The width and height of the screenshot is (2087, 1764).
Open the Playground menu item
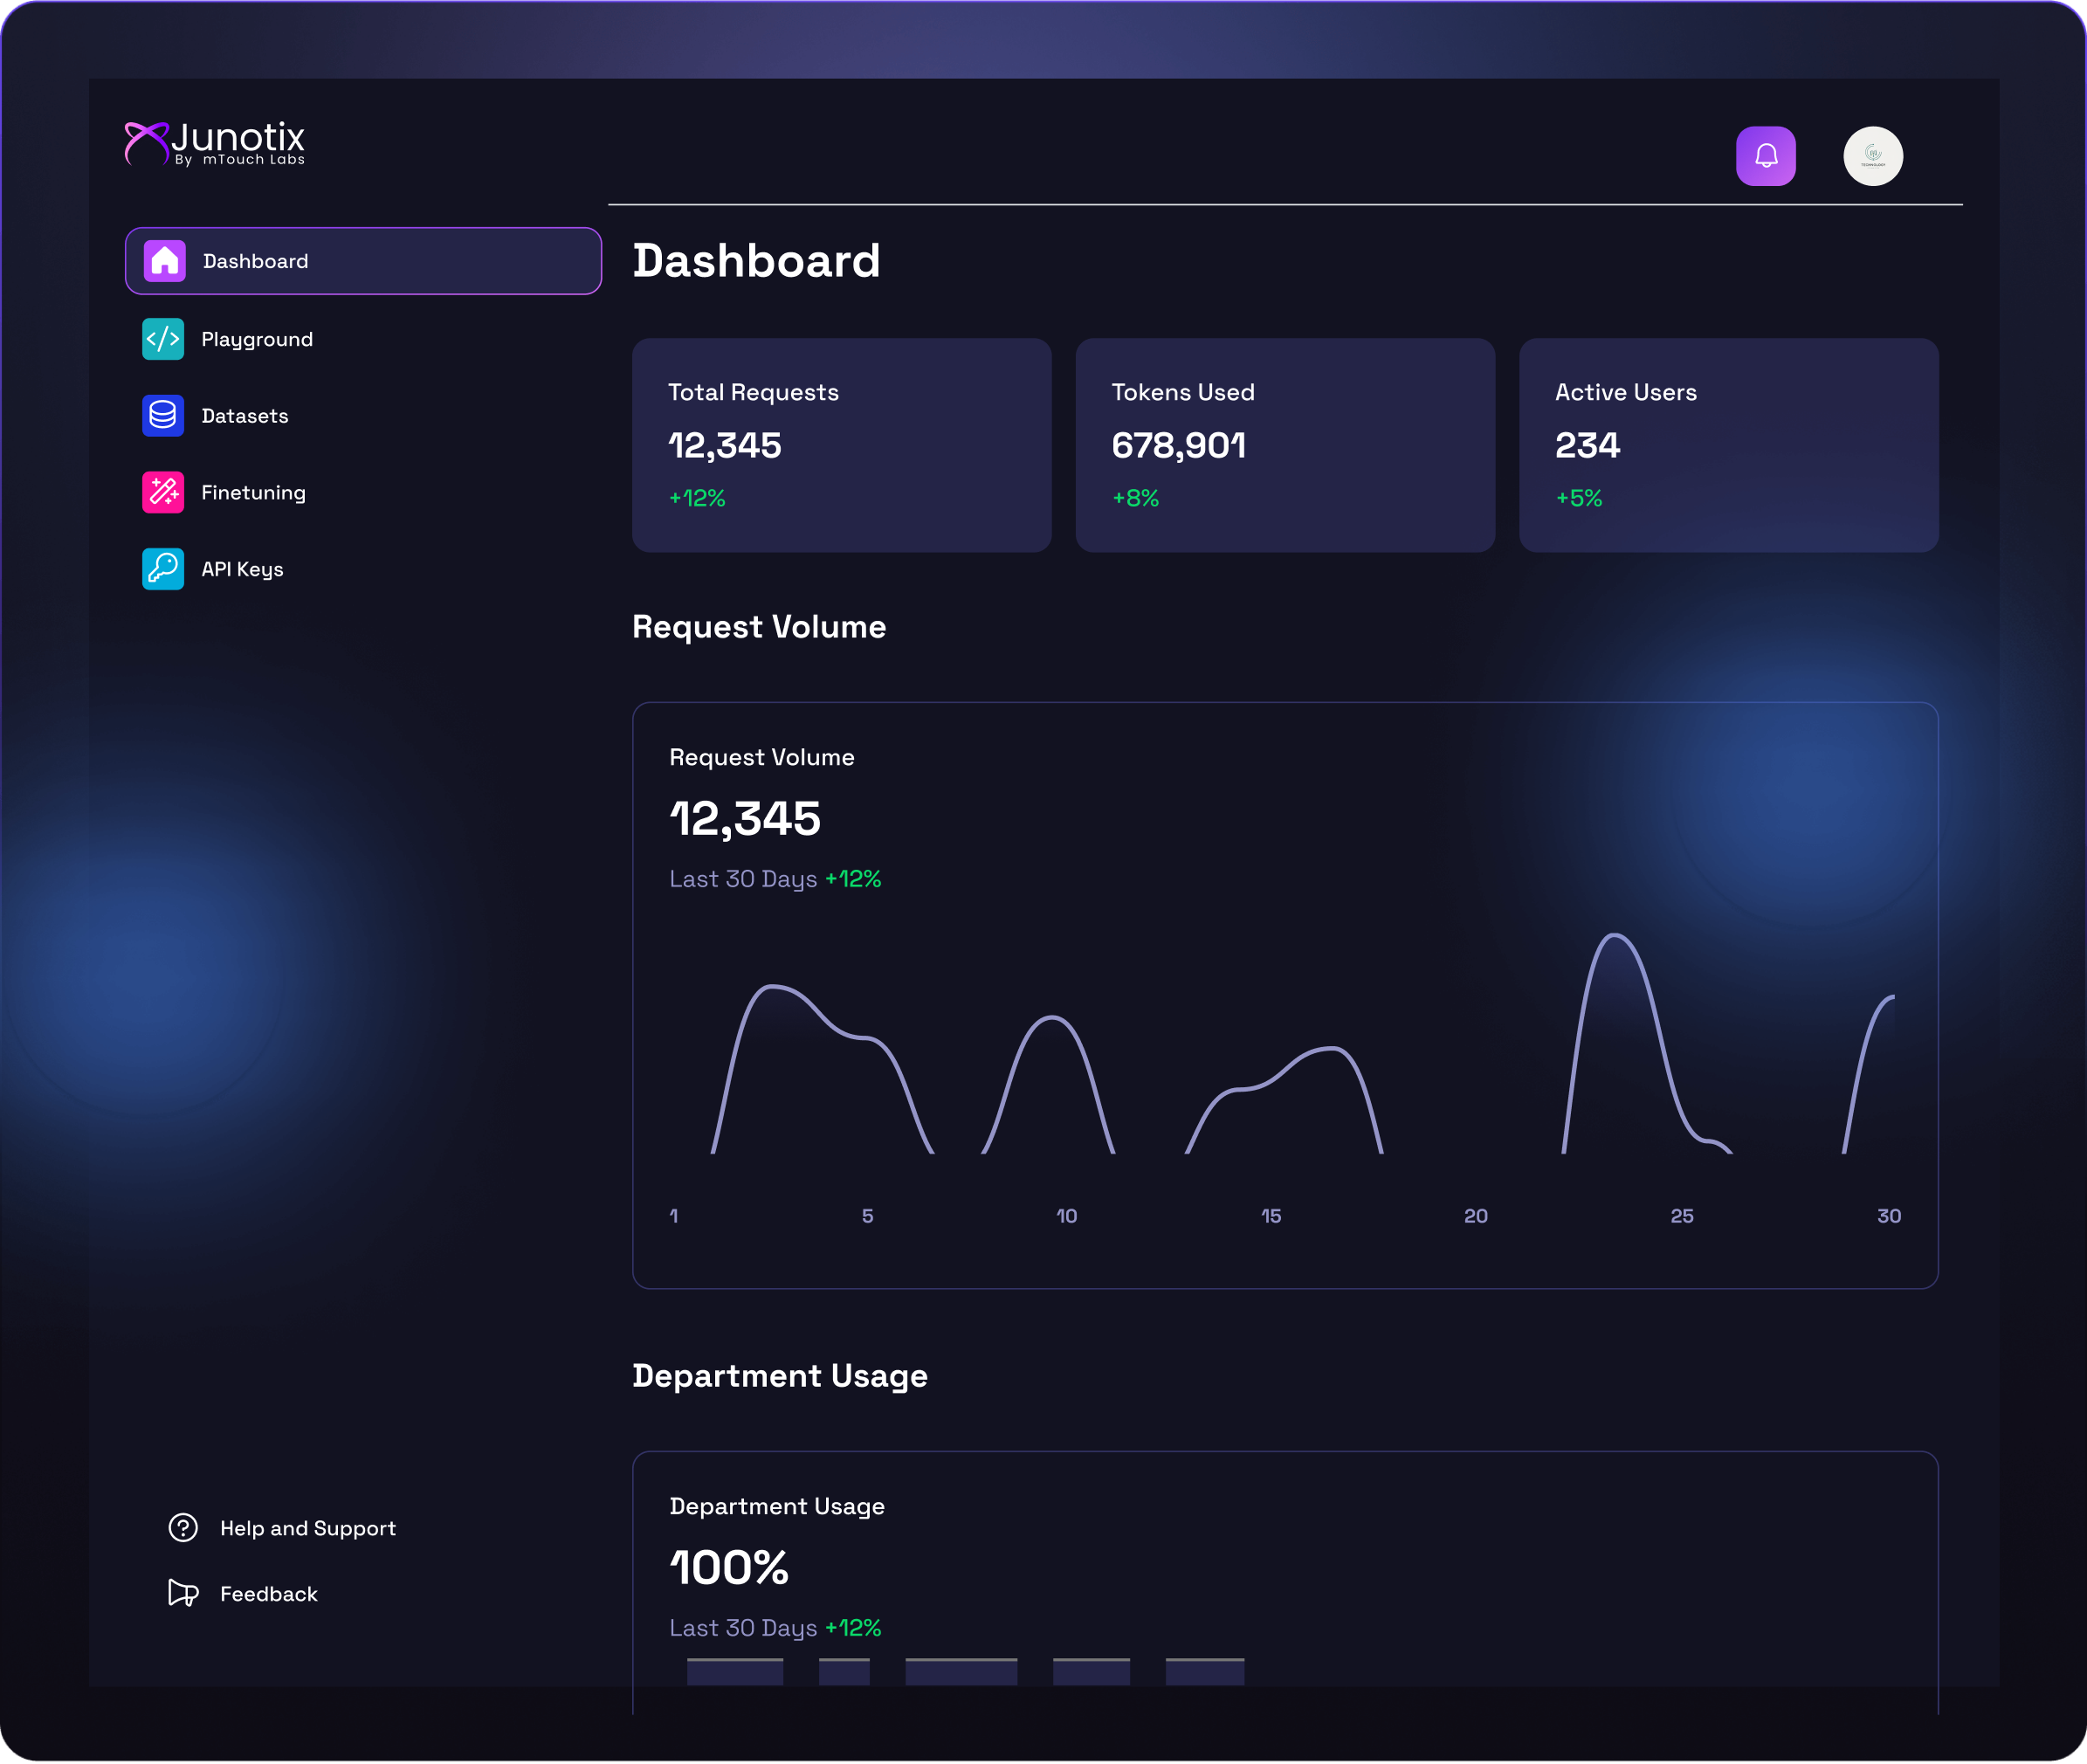257,339
